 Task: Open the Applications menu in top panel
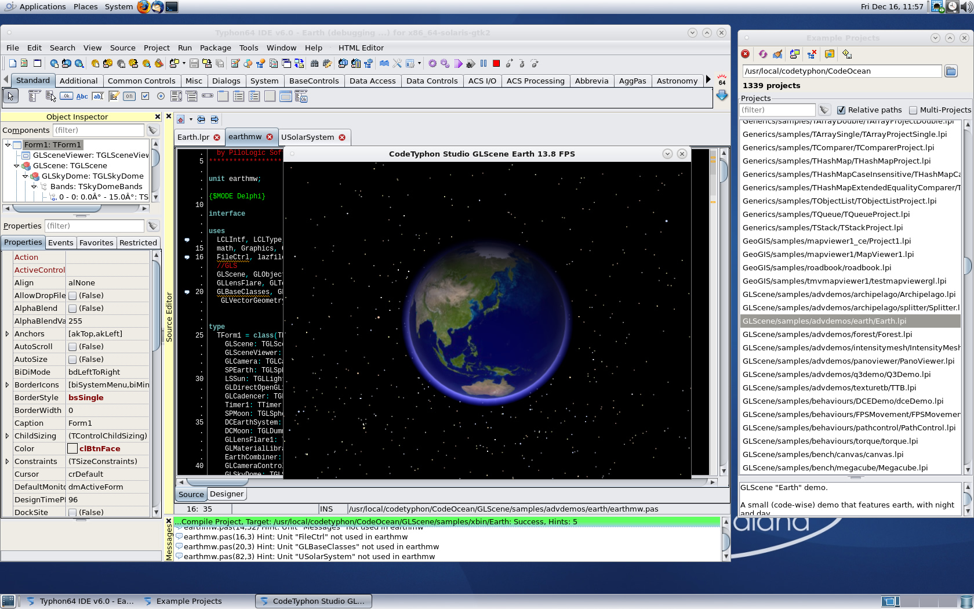click(42, 7)
